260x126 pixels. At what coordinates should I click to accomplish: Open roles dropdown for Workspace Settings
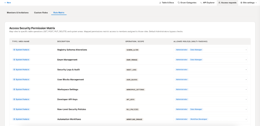pos(210,89)
